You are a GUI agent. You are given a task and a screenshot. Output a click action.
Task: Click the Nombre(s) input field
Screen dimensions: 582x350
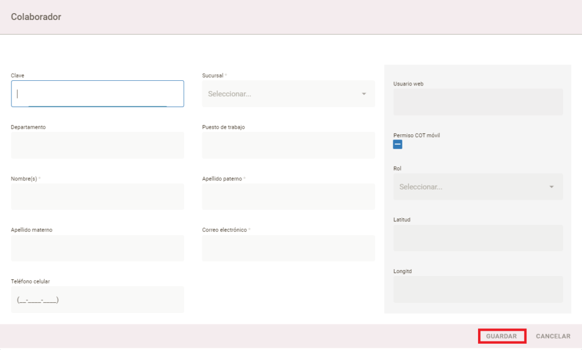97,197
